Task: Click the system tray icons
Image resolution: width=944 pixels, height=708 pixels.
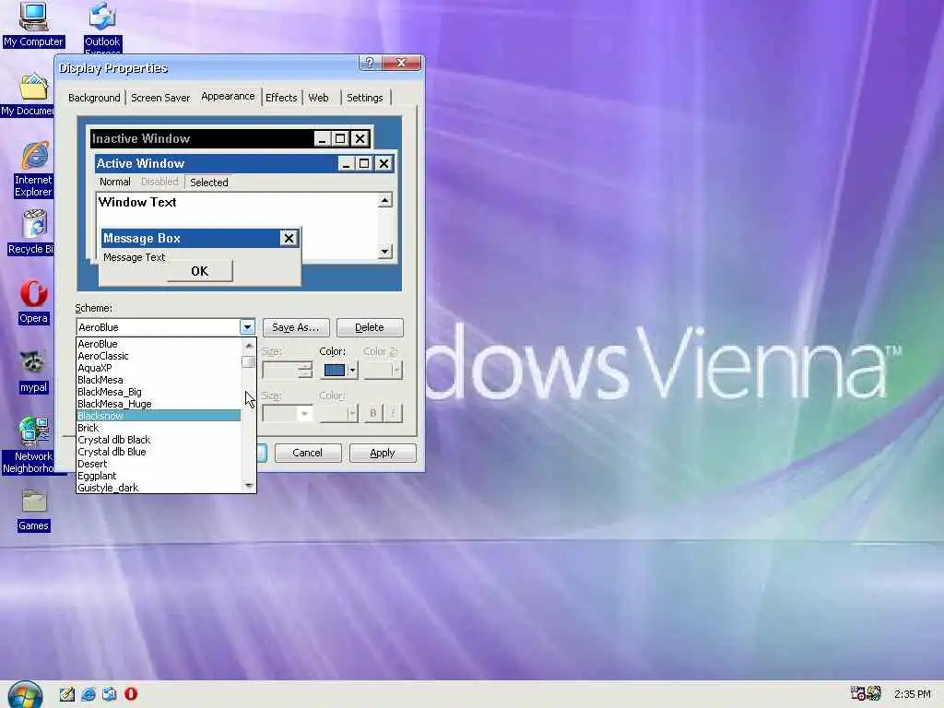Action: coord(866,693)
